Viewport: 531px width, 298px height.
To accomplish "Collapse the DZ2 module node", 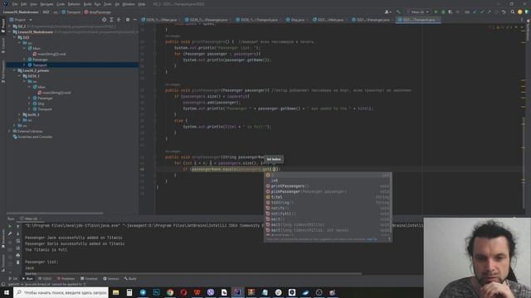I will [15, 37].
